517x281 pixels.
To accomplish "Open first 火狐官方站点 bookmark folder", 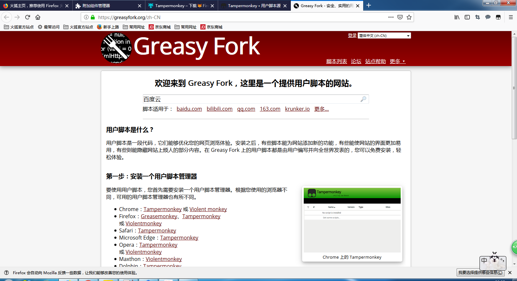I will [19, 27].
